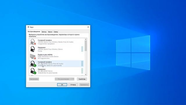Viewport: 186px width, 105px height.
Task: Select 'PLT_BBTSENSE Hands-Free AG Audio' text
Action: [50, 64]
